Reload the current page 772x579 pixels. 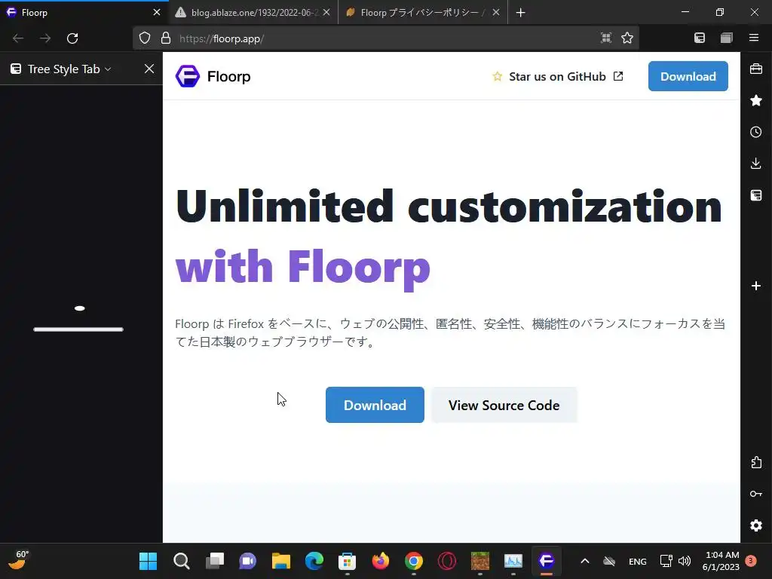tap(72, 38)
